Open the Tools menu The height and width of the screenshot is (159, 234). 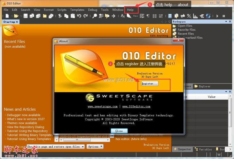pyautogui.click(x=105, y=10)
